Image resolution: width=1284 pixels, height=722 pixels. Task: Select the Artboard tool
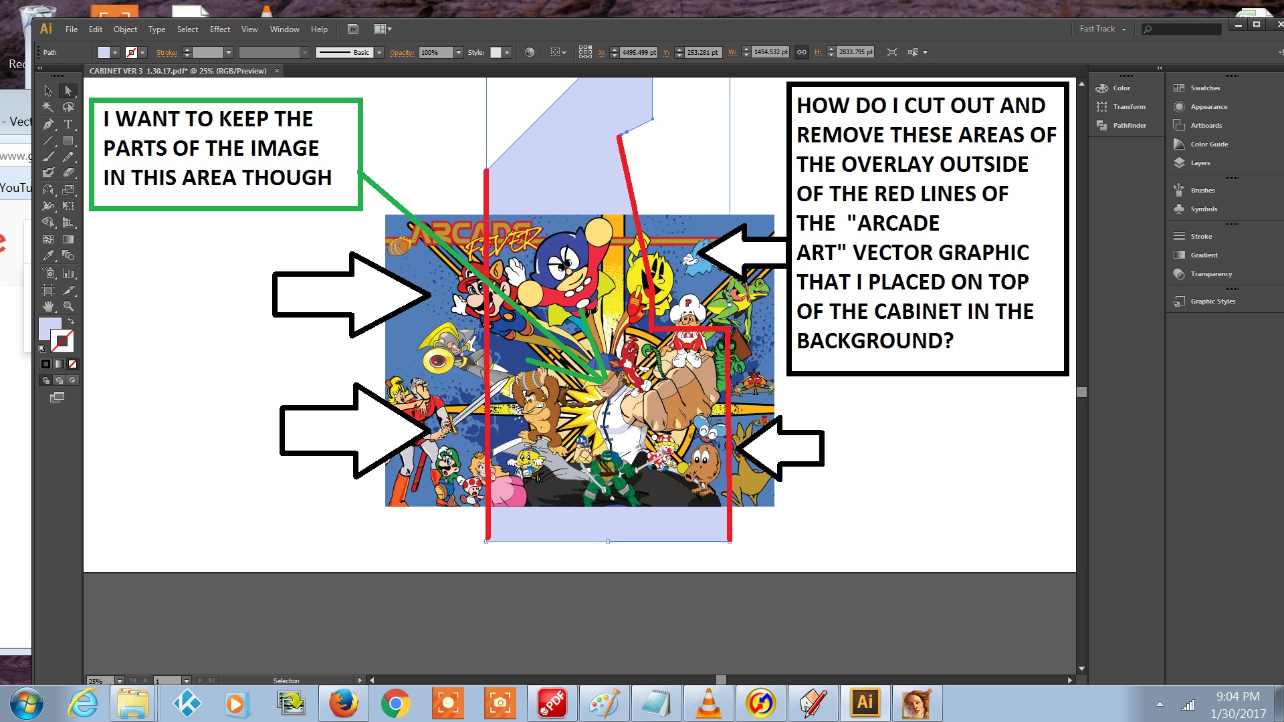[x=48, y=290]
